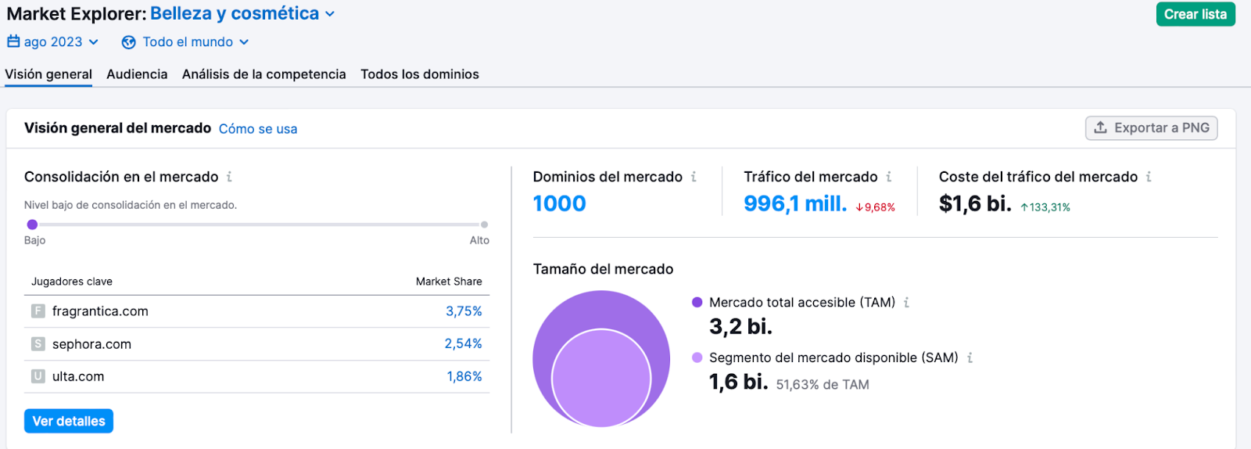
Task: Click the info icon beside Consolidación en el mercado
Action: tap(229, 177)
